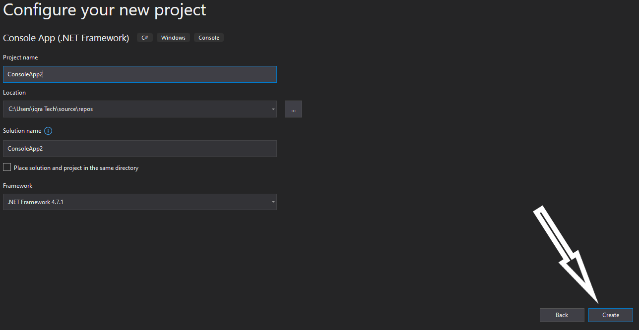Screen dimensions: 639x330
Task: Click the Location path text box
Action: (134, 109)
